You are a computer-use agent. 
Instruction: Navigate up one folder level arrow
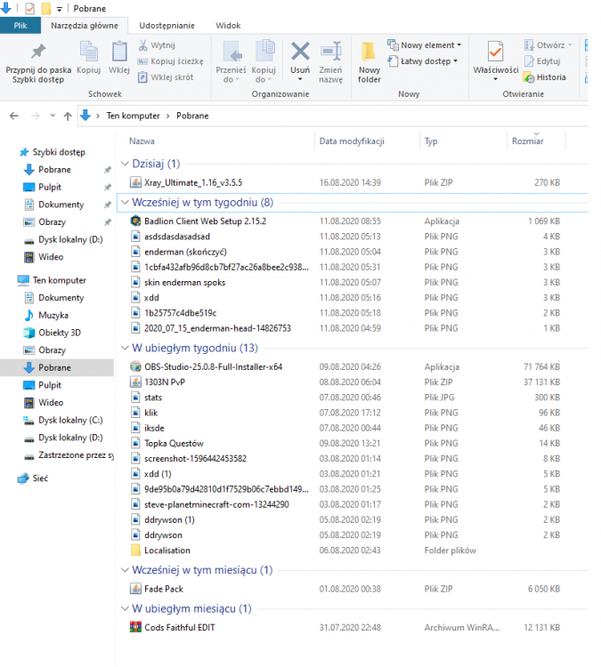point(68,116)
